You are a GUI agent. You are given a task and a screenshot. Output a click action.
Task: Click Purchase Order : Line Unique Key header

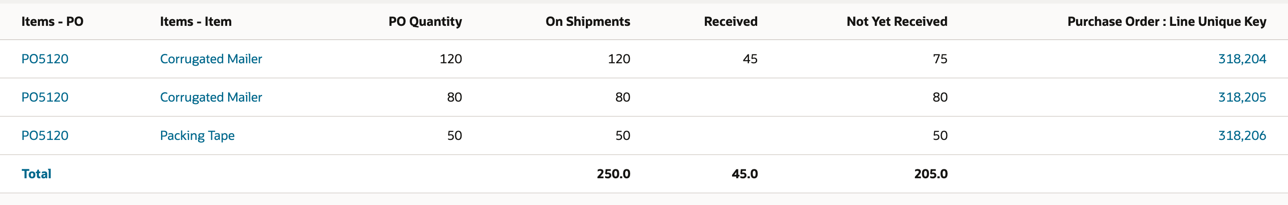(x=1166, y=21)
